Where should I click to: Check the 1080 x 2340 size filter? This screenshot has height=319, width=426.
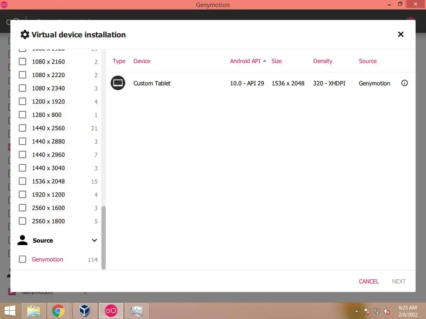click(22, 88)
